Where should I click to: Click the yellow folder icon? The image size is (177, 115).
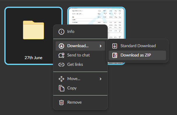[x=33, y=30]
